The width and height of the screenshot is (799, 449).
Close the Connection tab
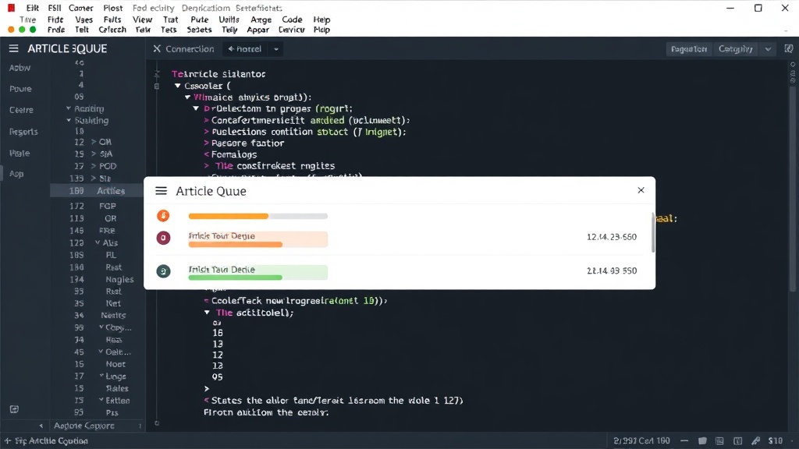(157, 49)
